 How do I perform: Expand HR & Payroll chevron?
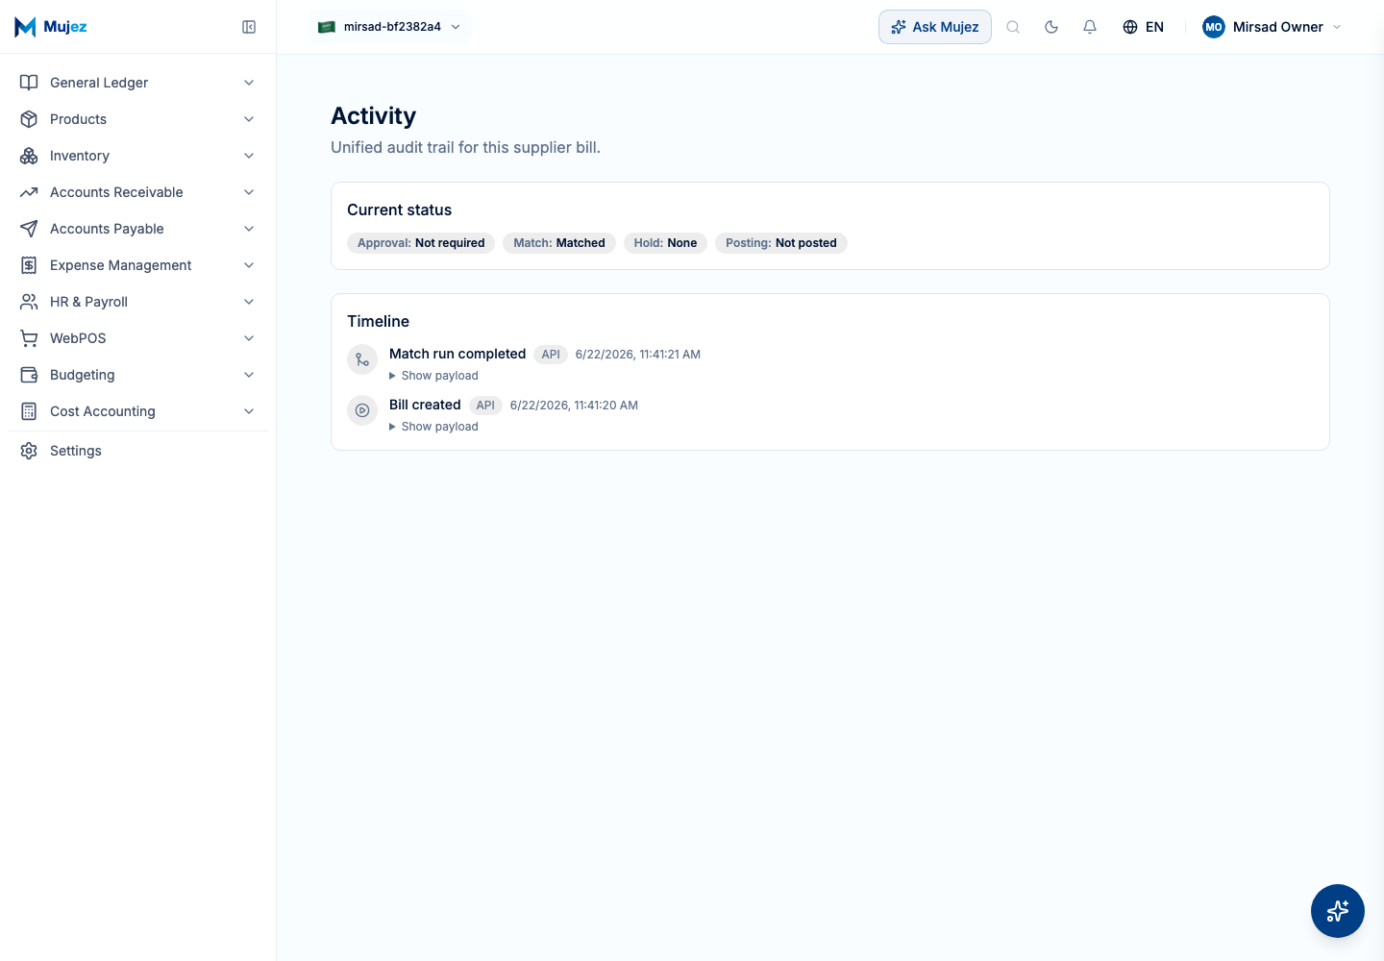click(249, 302)
